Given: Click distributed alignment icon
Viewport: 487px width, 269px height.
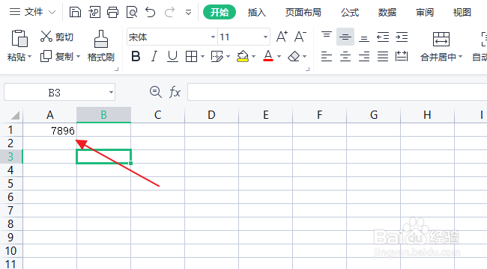Looking at the screenshot, I should click(x=402, y=56).
